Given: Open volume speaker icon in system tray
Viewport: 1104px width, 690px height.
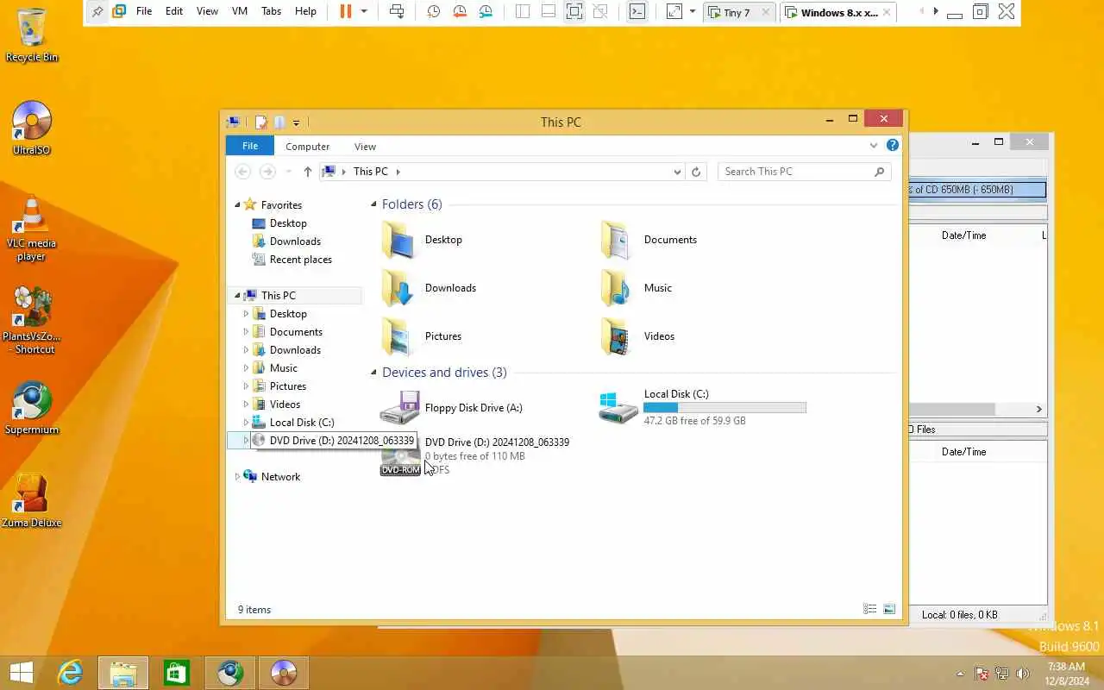Looking at the screenshot, I should point(1023,674).
